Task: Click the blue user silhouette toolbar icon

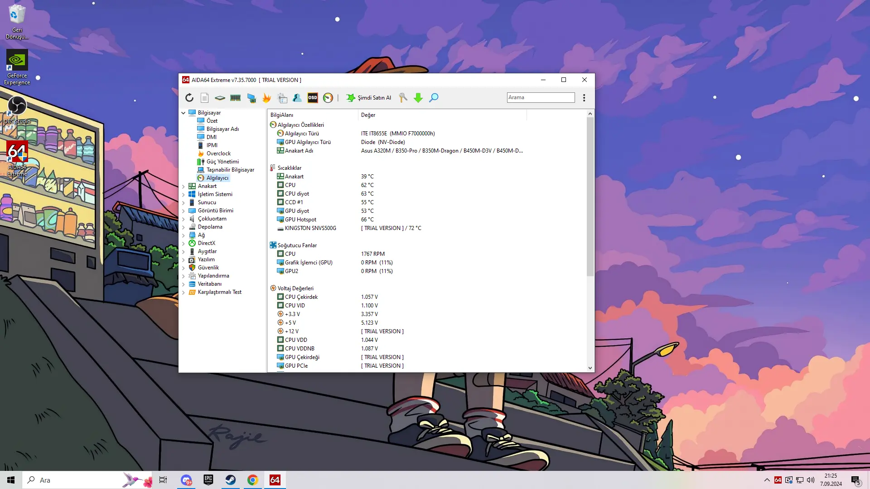Action: coord(297,98)
